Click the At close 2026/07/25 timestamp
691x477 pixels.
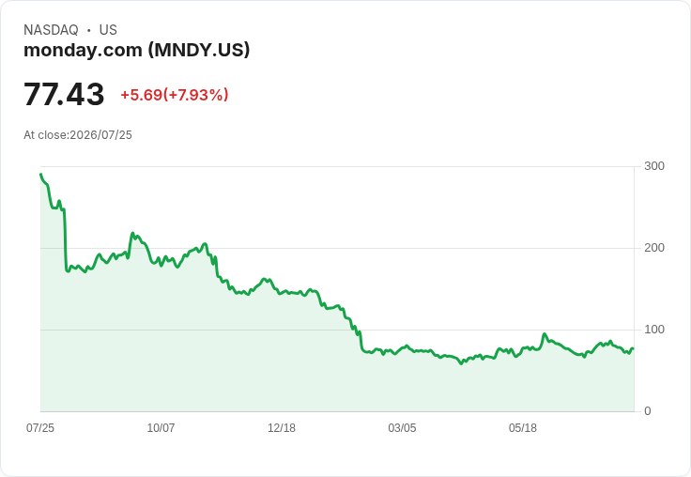pyautogui.click(x=78, y=135)
